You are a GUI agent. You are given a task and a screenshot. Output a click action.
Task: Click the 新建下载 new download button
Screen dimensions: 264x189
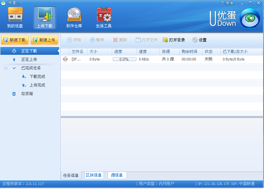tap(15, 40)
